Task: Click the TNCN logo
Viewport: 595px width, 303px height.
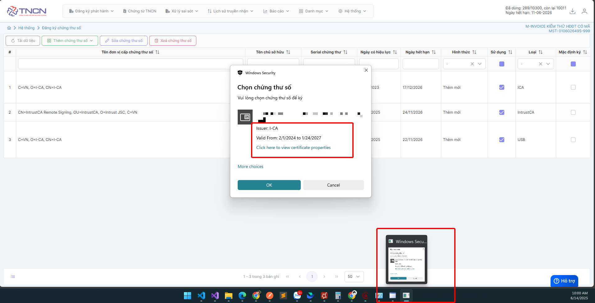Action: pyautogui.click(x=27, y=11)
